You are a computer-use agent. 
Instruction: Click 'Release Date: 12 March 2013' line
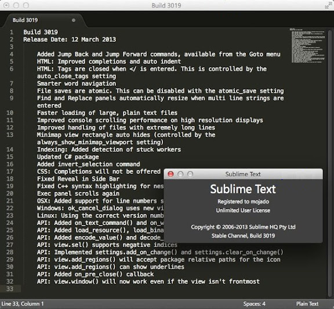coord(70,39)
